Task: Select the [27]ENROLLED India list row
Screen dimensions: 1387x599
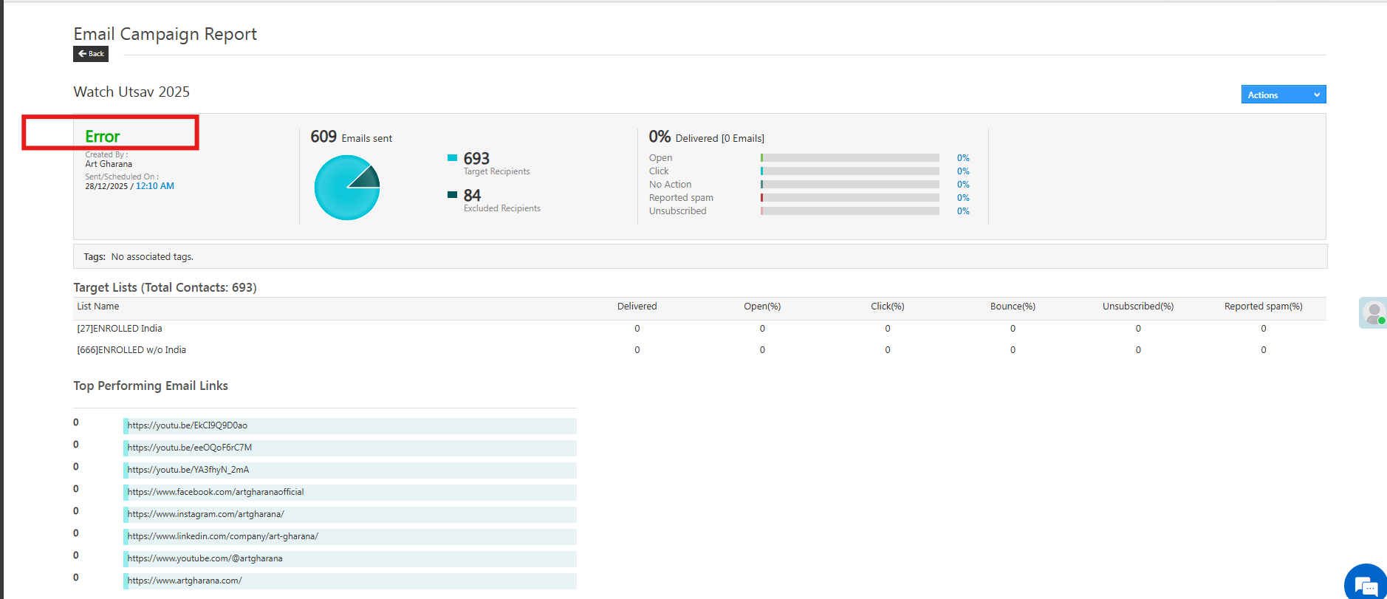Action: [x=120, y=329]
